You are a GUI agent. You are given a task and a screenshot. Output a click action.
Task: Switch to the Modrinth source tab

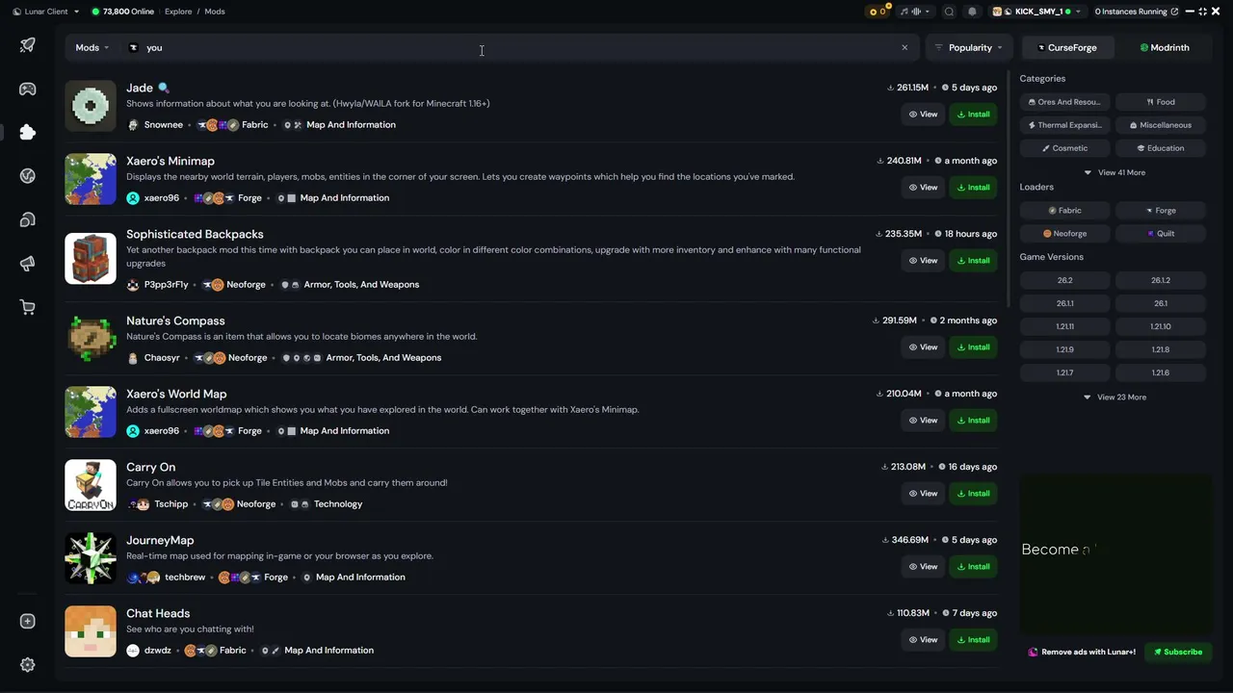[1165, 47]
